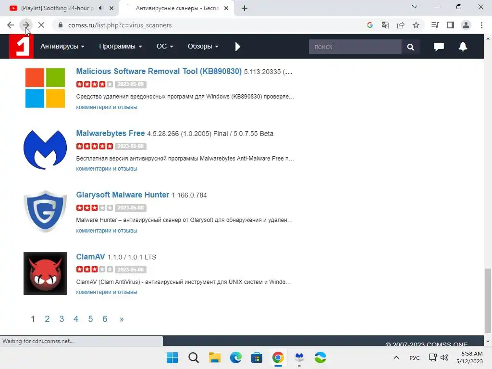Switch to Антивирусные сканеры tab
Image resolution: width=492 pixels, height=369 pixels.
(x=177, y=8)
